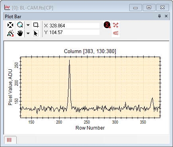Click the fit-to-window expand arrows icon
Image resolution: width=173 pixels, height=147 pixels.
tap(10, 25)
